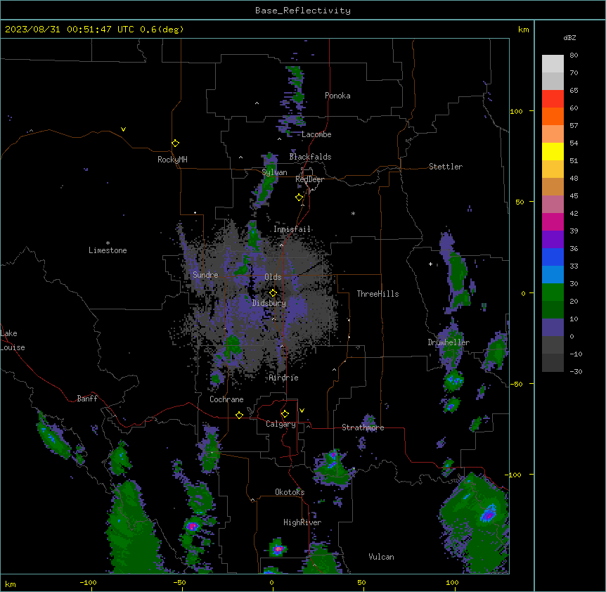Pick the red 60-65 dBZ legend swatch
Image resolution: width=606 pixels, height=592 pixels.
pyautogui.click(x=553, y=99)
